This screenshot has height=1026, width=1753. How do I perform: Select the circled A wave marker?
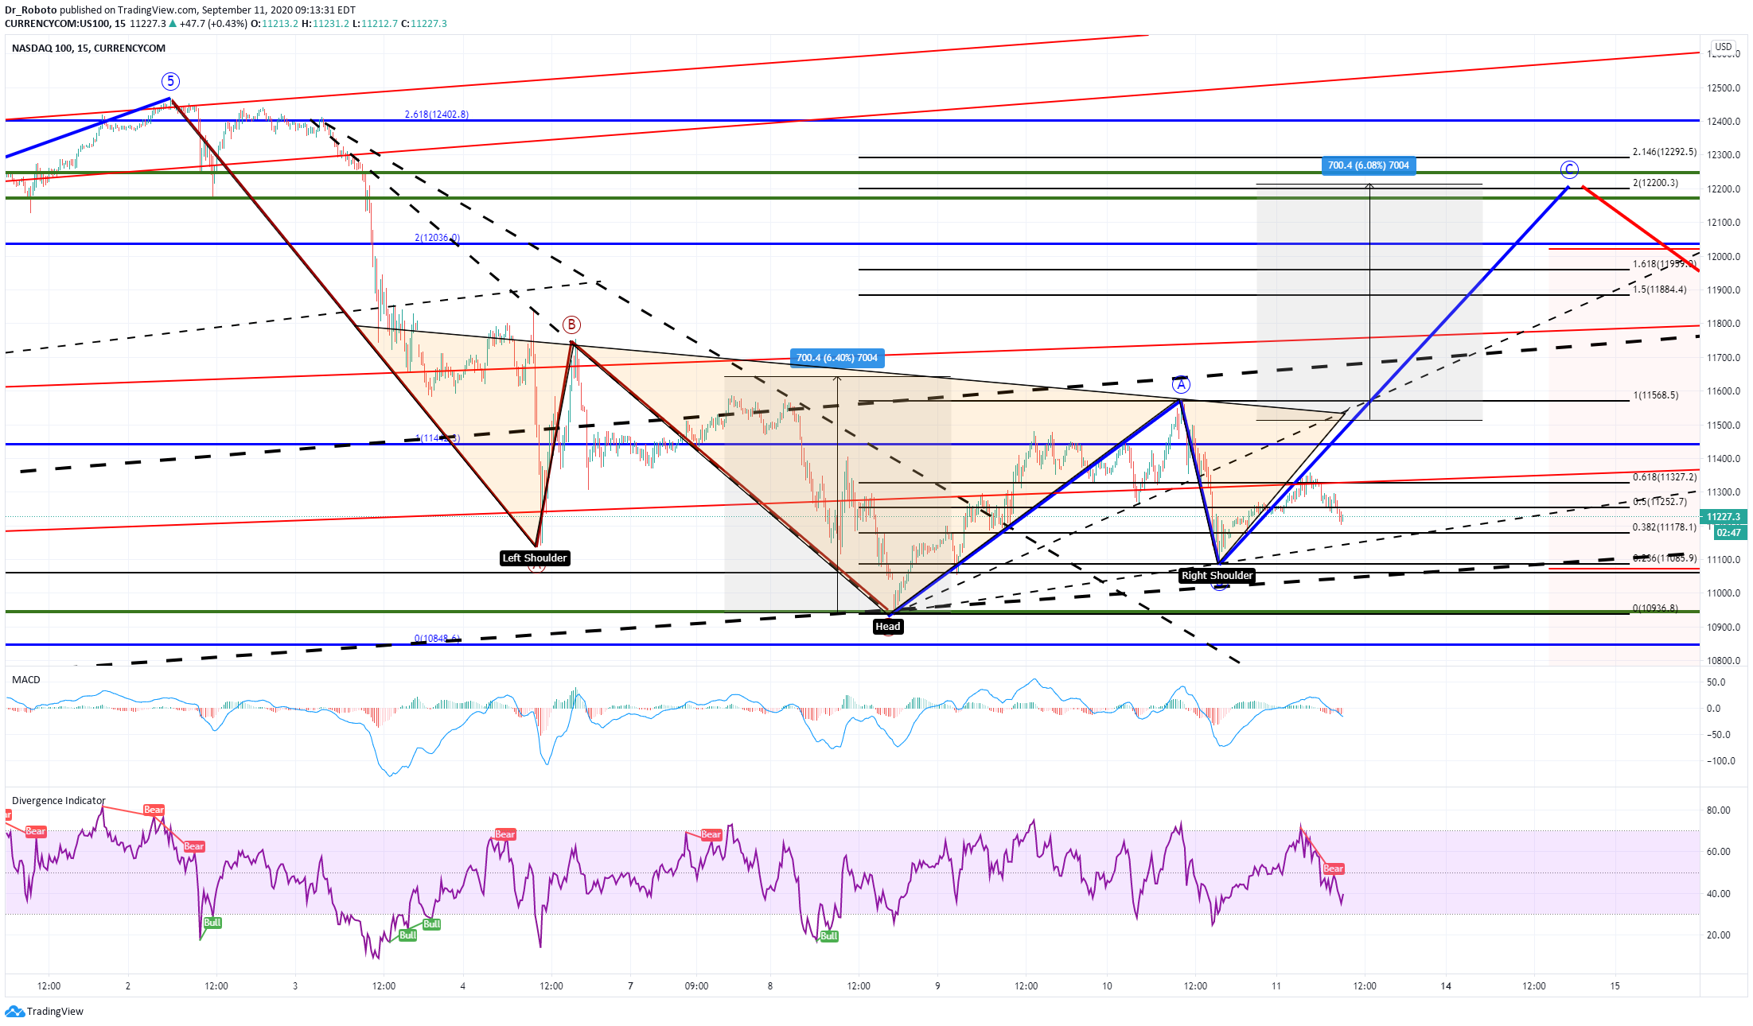(1182, 385)
